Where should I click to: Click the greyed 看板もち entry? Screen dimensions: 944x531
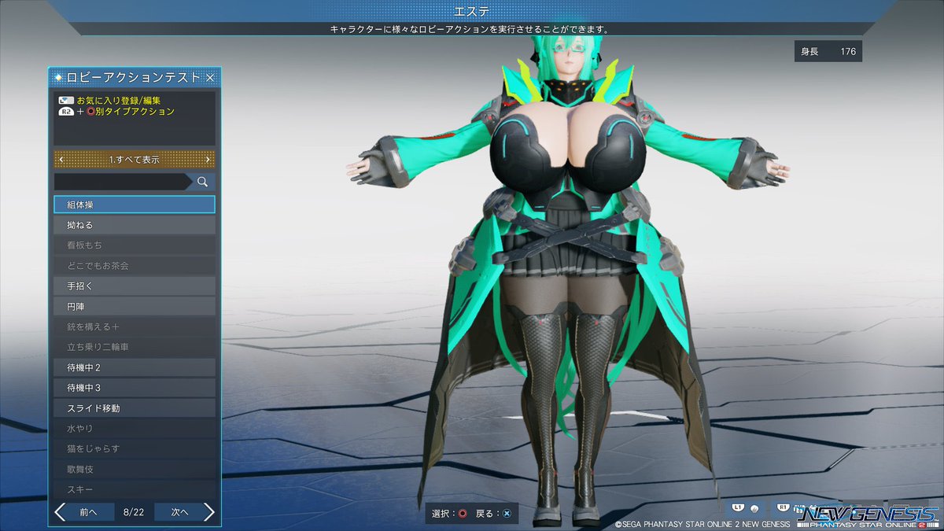(x=135, y=245)
